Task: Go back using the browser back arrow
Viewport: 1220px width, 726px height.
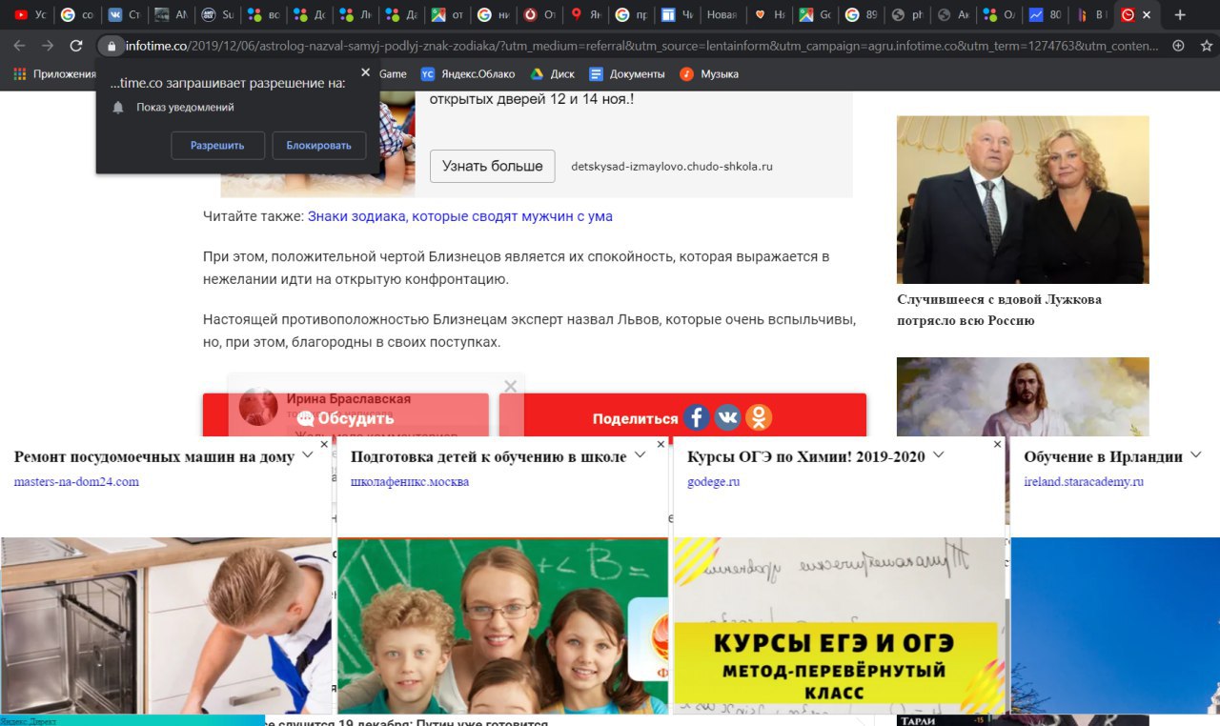Action: point(19,46)
